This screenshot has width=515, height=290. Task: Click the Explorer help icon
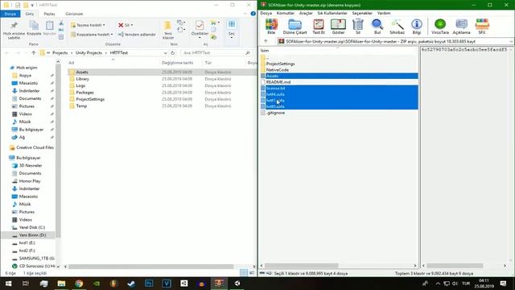tap(253, 14)
